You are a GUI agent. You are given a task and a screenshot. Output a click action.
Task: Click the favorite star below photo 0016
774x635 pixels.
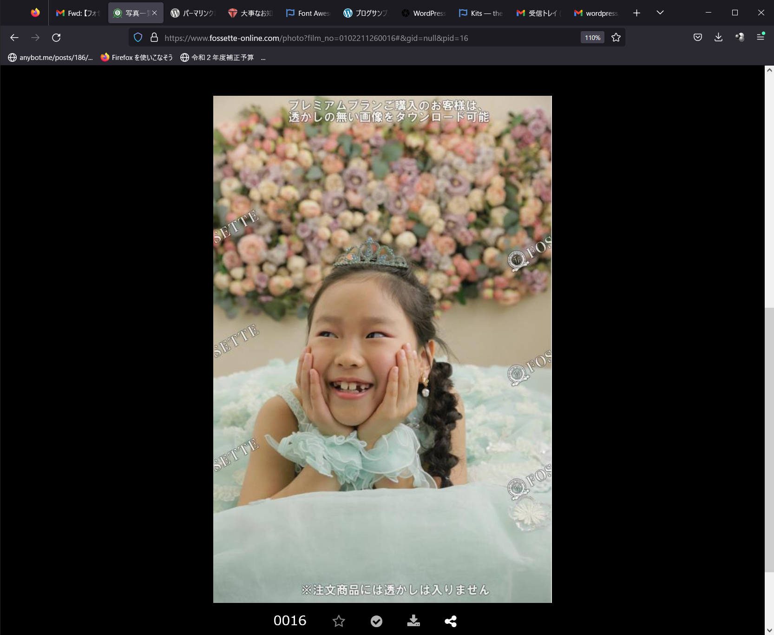(339, 621)
